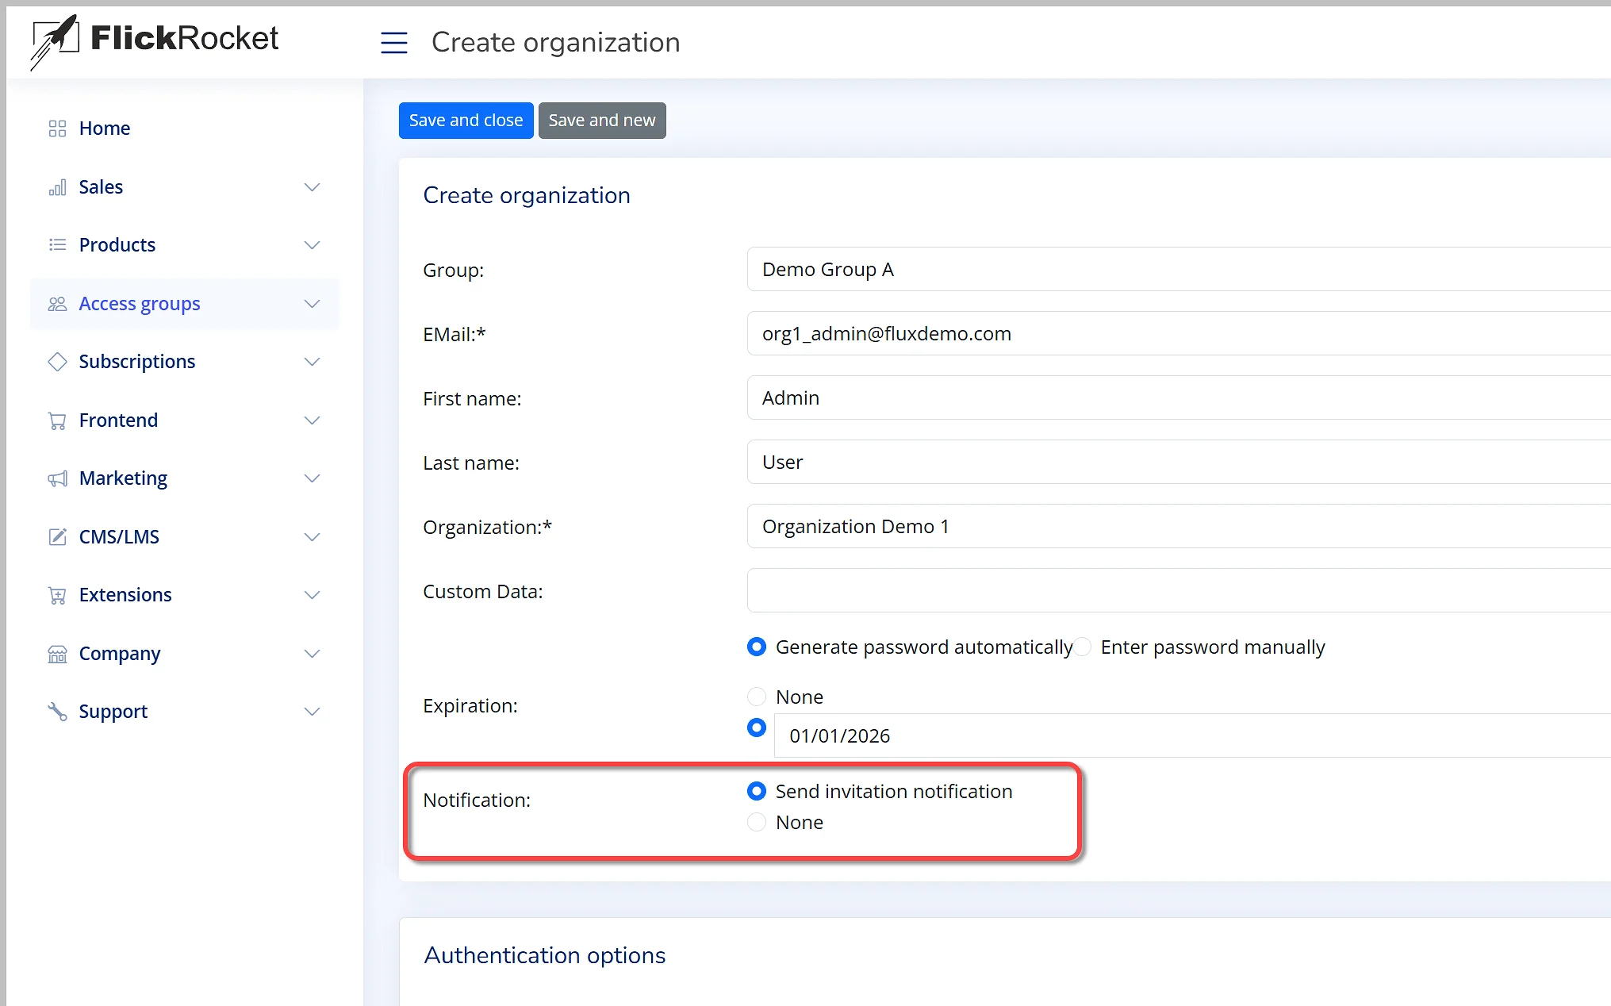Viewport: 1611px width, 1006px height.
Task: Expand the Products menu chevron
Action: click(312, 245)
